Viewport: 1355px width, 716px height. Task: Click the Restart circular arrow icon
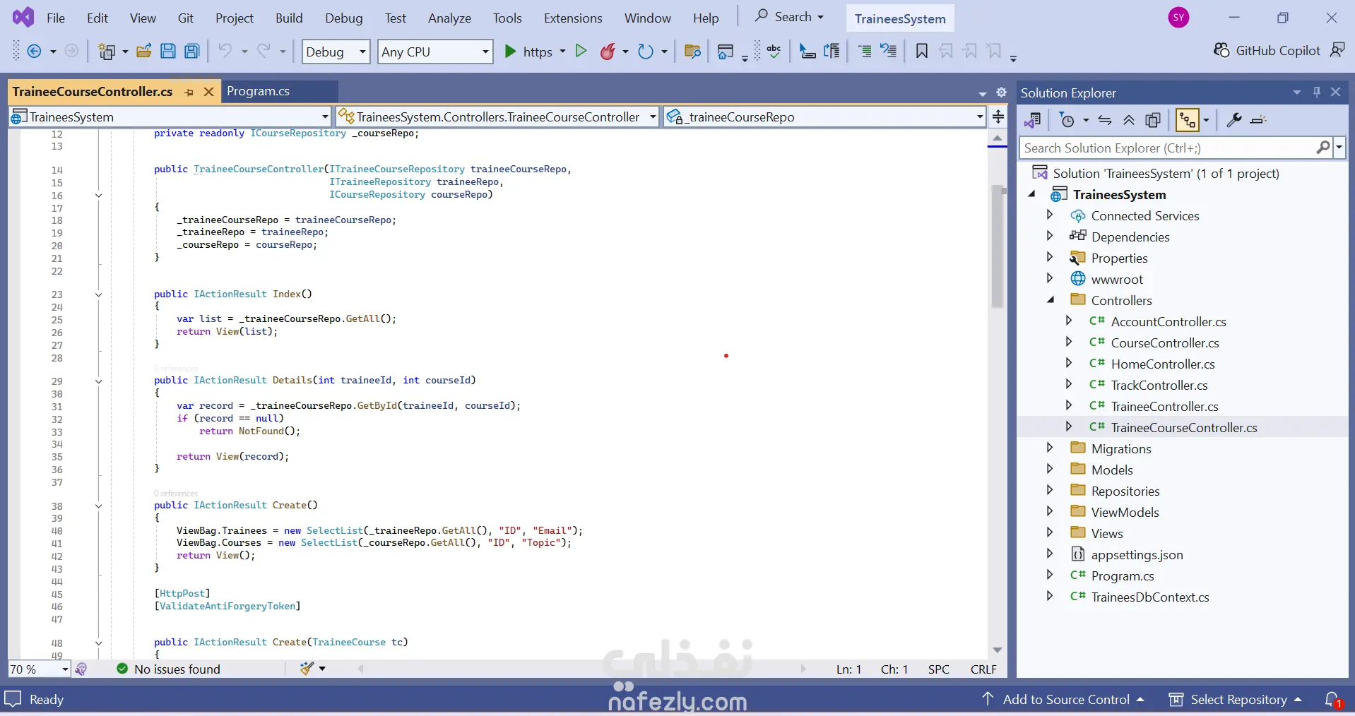pyautogui.click(x=646, y=51)
